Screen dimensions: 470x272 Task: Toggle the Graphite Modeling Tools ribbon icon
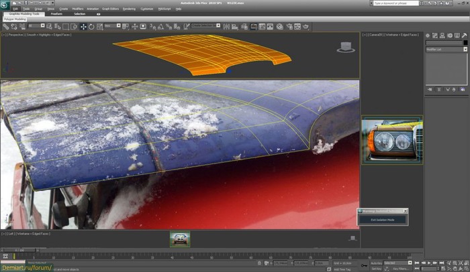[254, 27]
